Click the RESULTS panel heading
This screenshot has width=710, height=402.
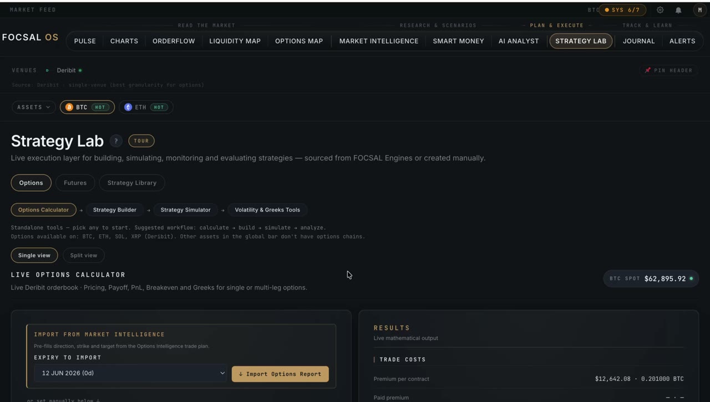(392, 328)
